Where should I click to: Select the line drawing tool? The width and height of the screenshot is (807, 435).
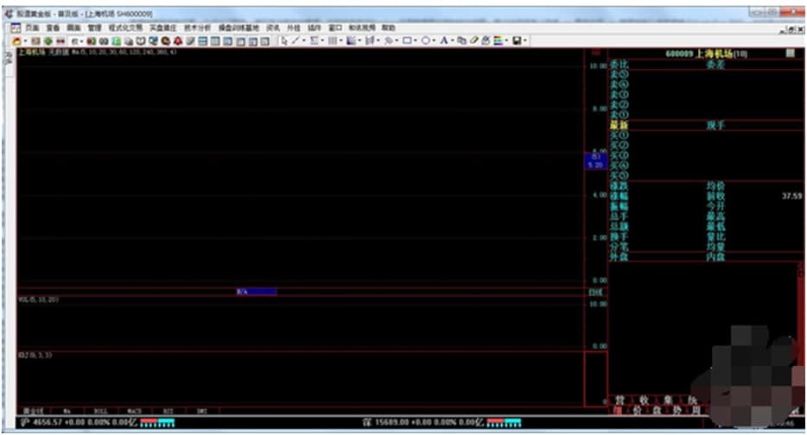pos(295,41)
